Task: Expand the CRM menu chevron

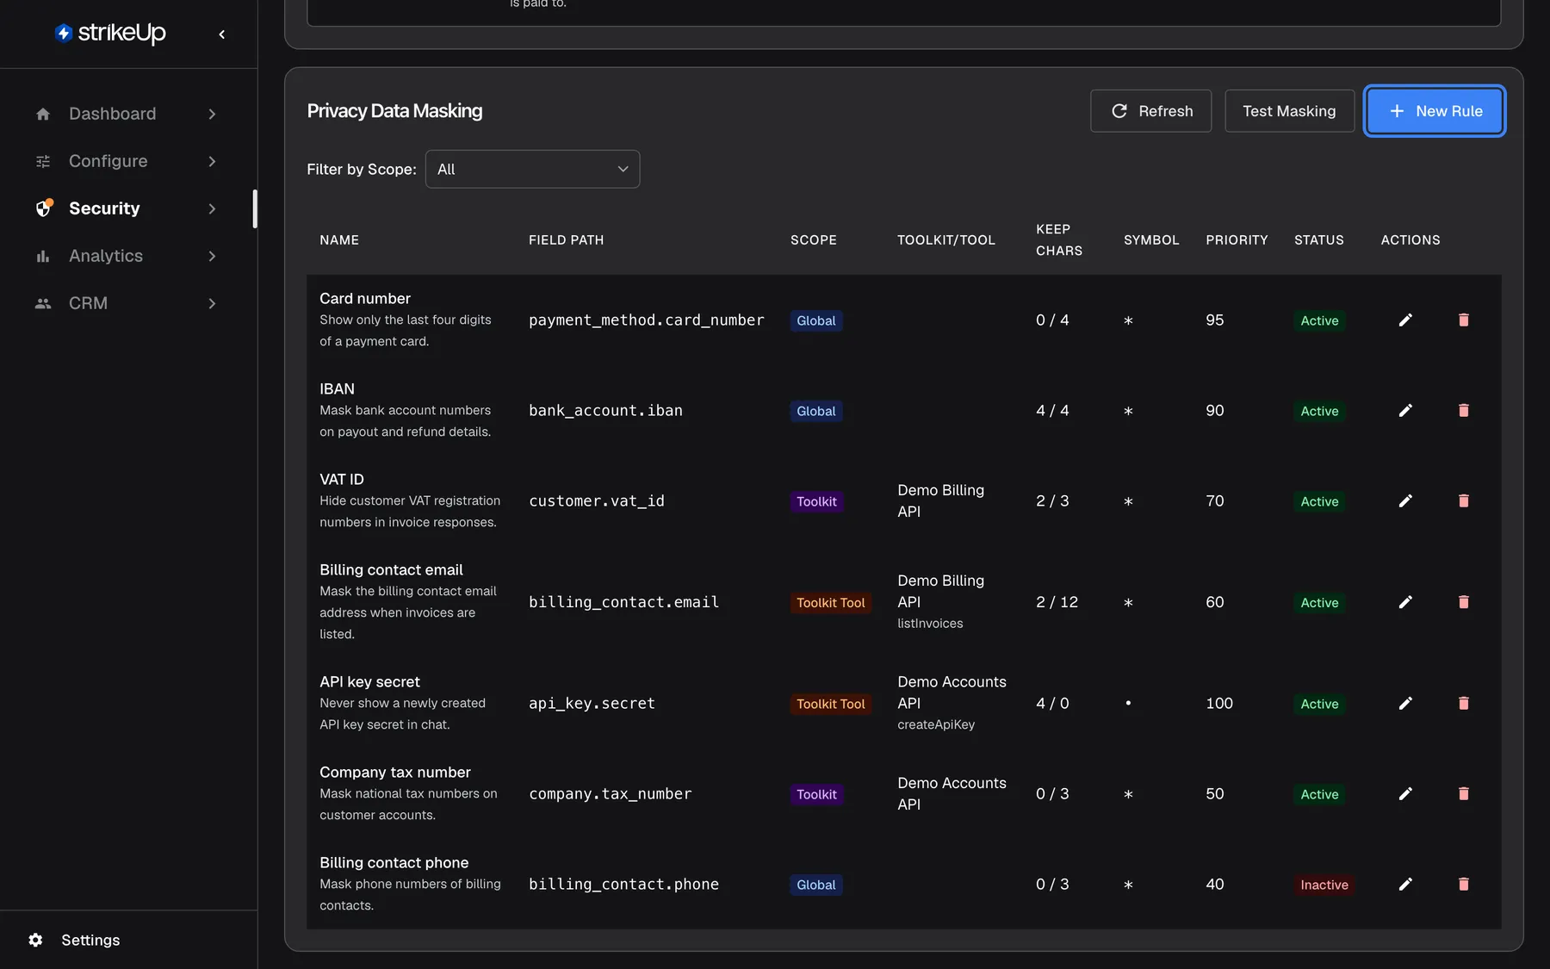Action: tap(212, 303)
